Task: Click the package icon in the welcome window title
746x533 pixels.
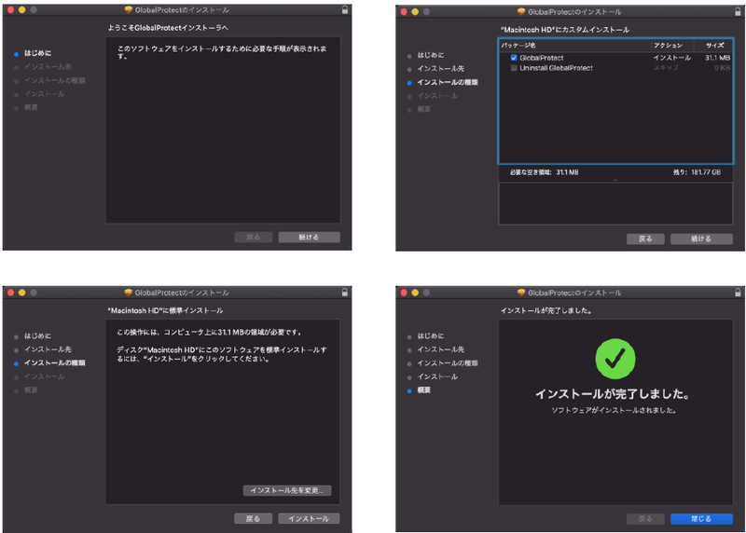Action: 128,10
